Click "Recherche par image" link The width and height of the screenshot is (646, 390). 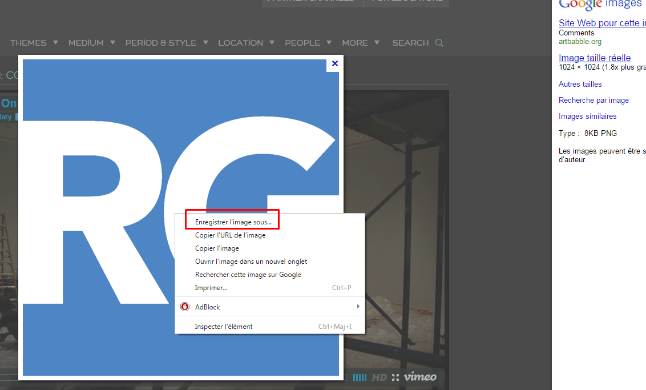click(x=593, y=100)
